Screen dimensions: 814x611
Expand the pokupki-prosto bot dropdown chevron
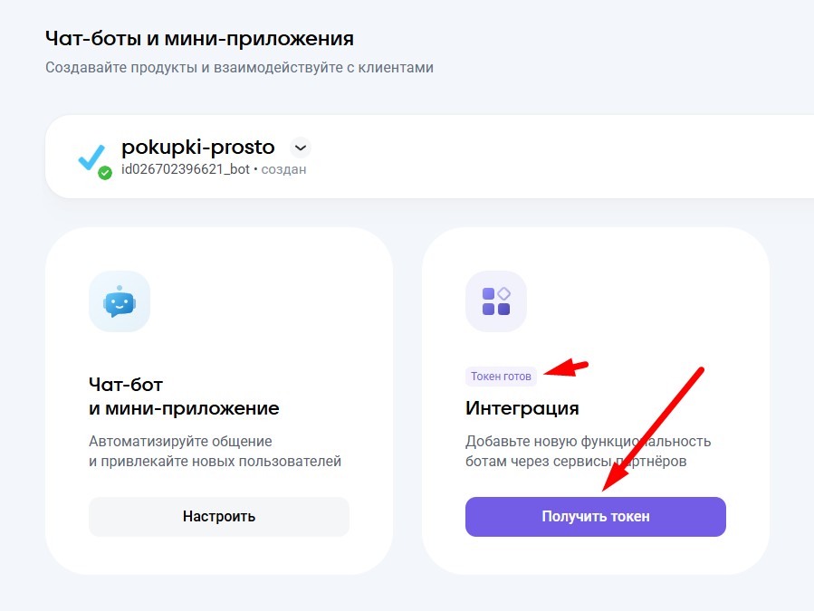301,148
